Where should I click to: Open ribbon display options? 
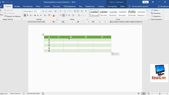tap(153, 2)
